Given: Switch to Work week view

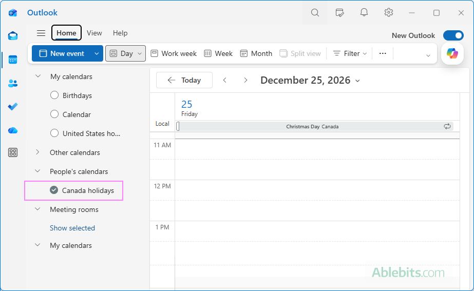Looking at the screenshot, I should 174,53.
